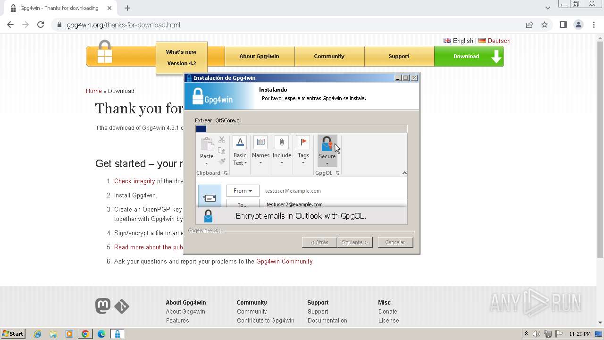
Task: View site information lock icon
Action: 59,25
